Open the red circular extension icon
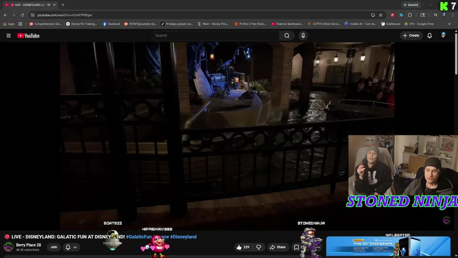 coord(393,15)
